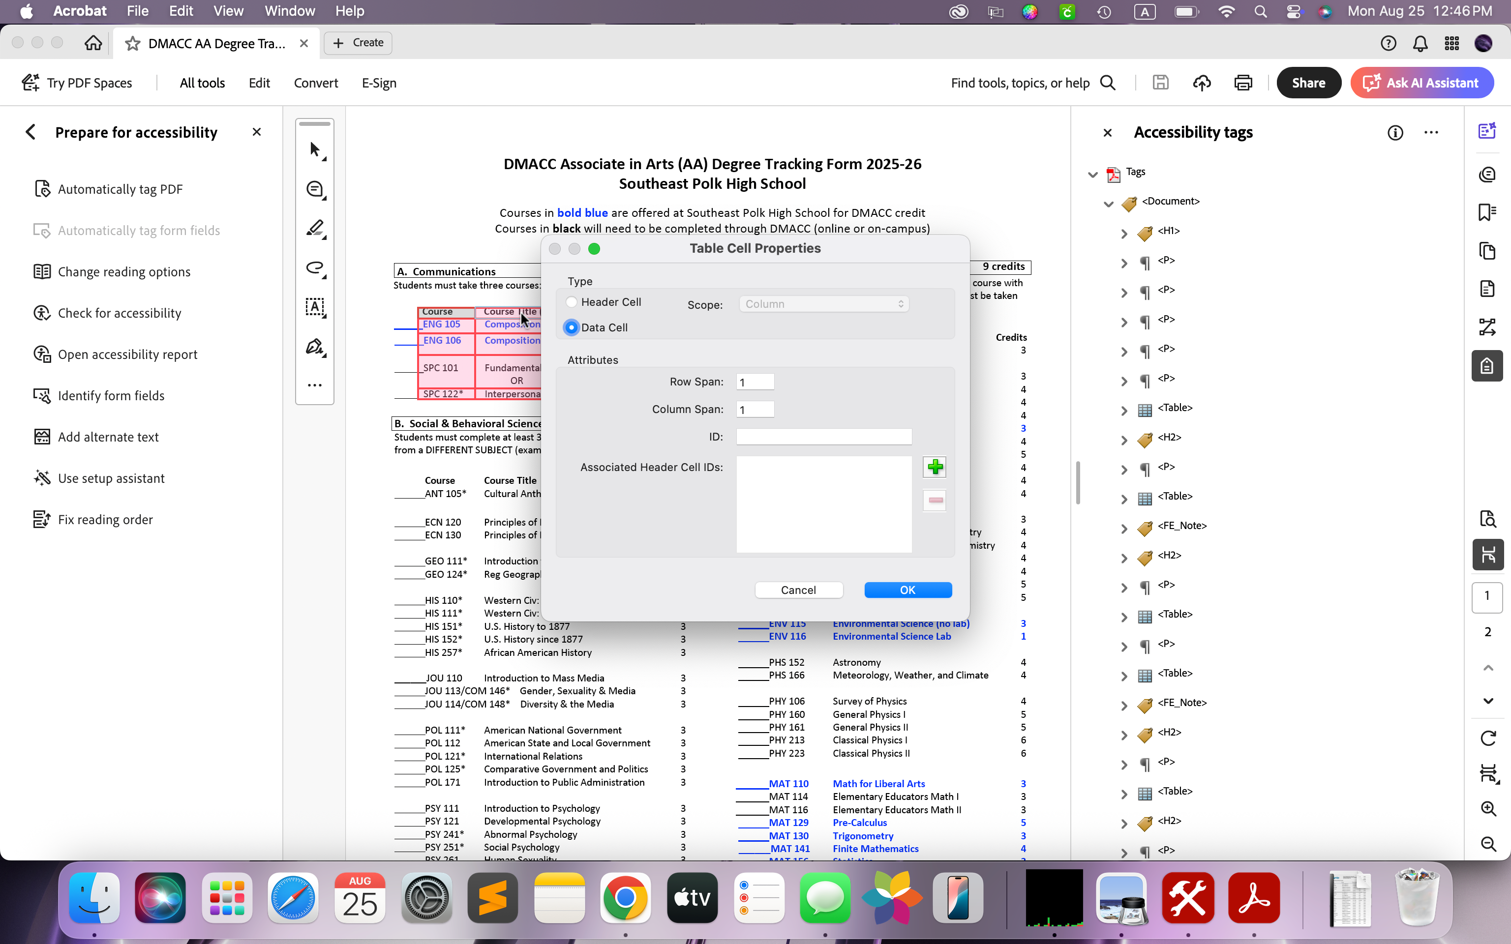
Task: Click the red minus remove header ID icon
Action: pos(935,500)
